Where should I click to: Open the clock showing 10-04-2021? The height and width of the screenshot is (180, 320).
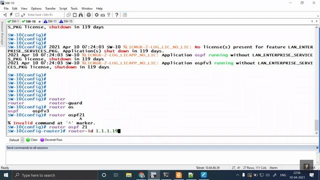297,175
